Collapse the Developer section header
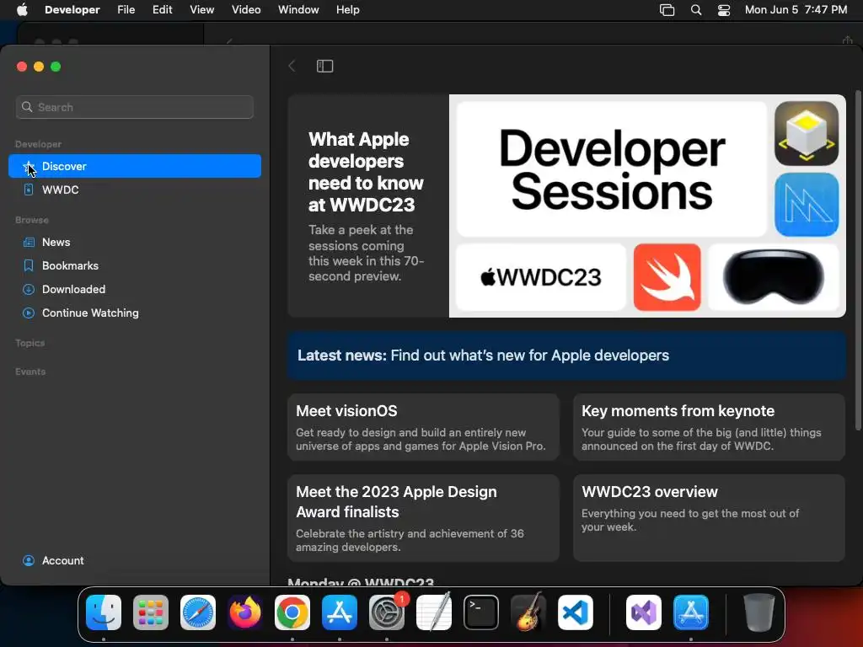863x647 pixels. pos(39,144)
